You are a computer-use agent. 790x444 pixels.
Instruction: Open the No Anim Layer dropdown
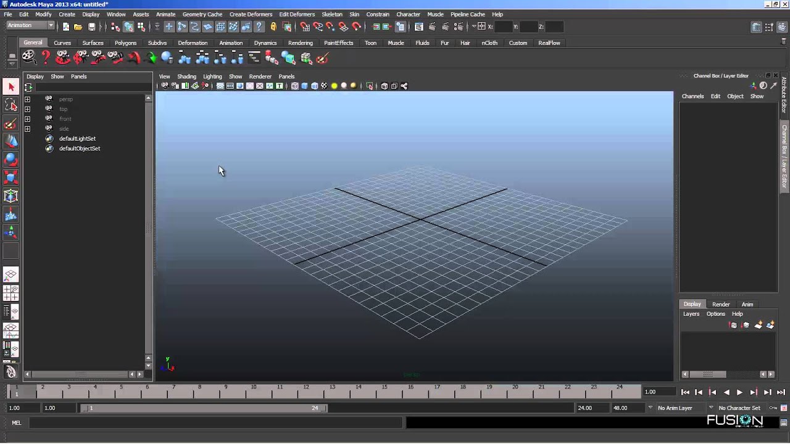point(650,408)
